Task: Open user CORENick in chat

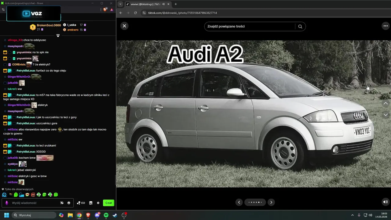Action: (x=19, y=64)
